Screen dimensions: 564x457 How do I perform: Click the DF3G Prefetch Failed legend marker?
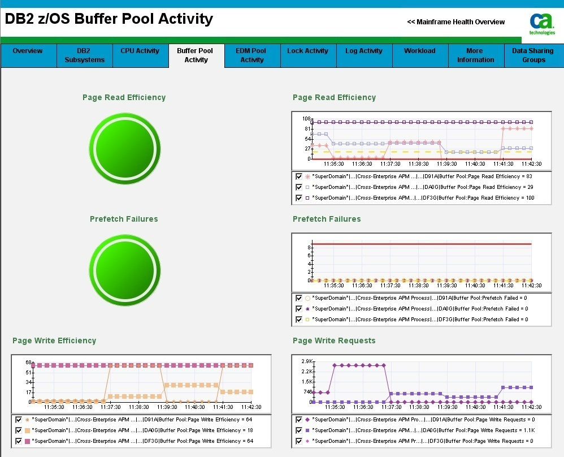coord(307,320)
